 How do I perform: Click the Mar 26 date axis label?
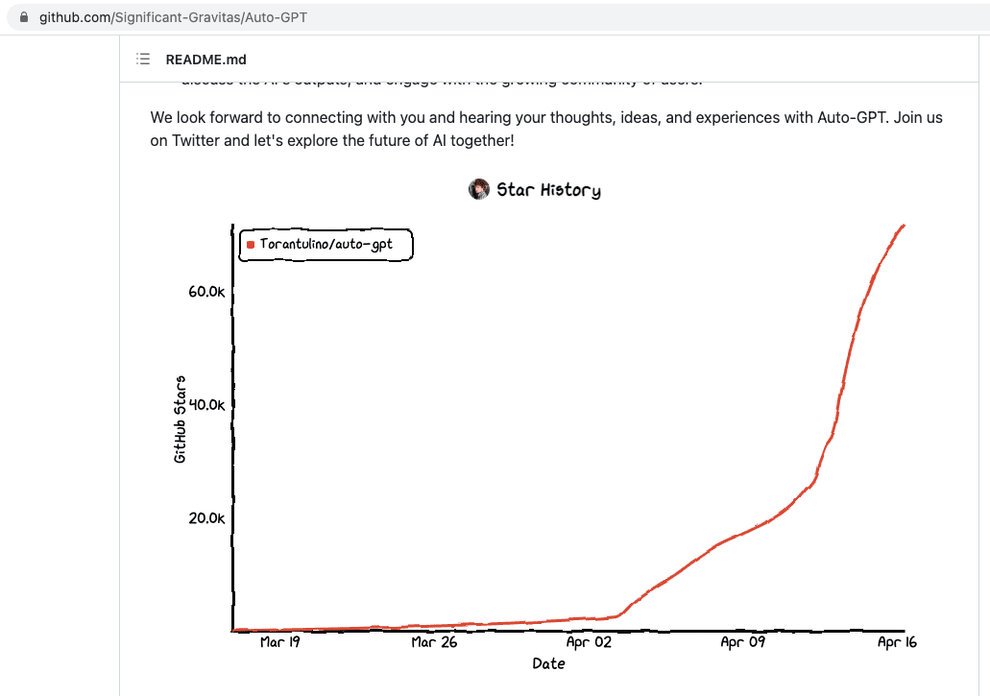tap(434, 642)
